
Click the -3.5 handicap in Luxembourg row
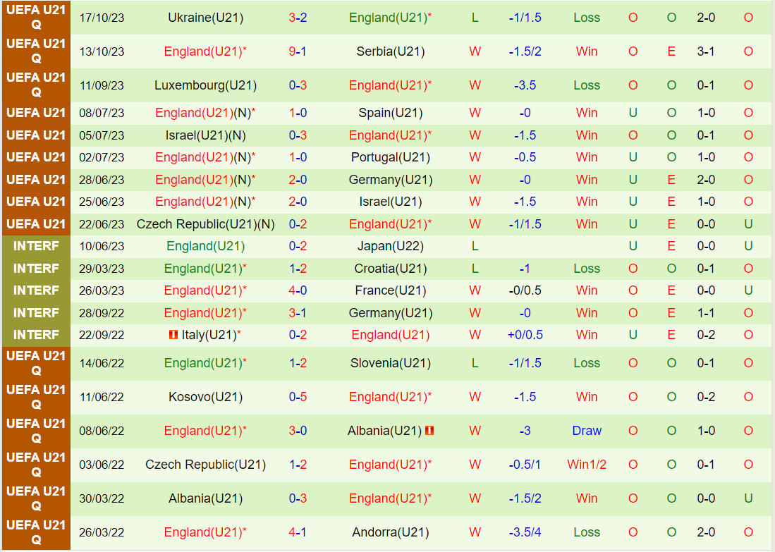(x=525, y=85)
